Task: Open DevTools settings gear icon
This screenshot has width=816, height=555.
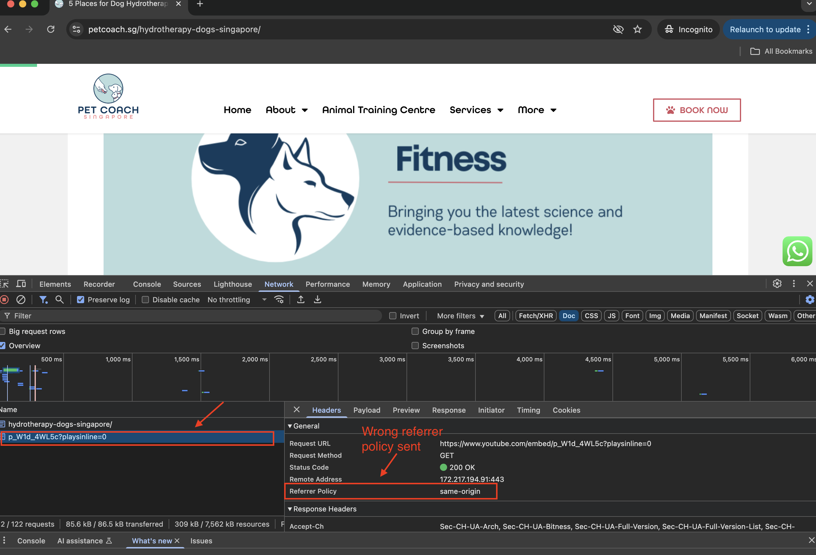Action: (777, 284)
